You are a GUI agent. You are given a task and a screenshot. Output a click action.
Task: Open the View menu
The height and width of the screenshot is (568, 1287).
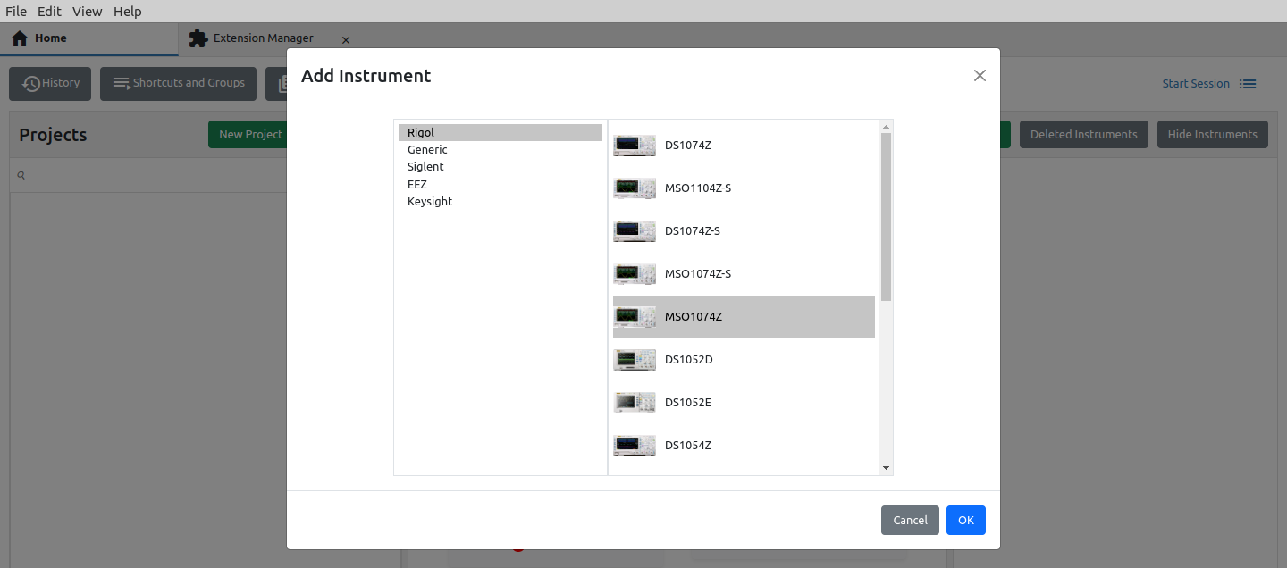click(88, 12)
